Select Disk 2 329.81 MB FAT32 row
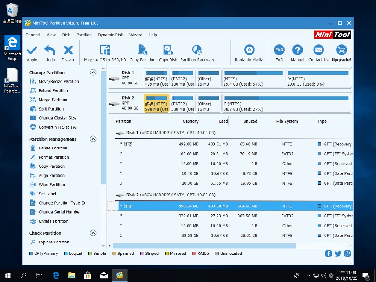Viewport: 376px width, 282px height. [234, 216]
